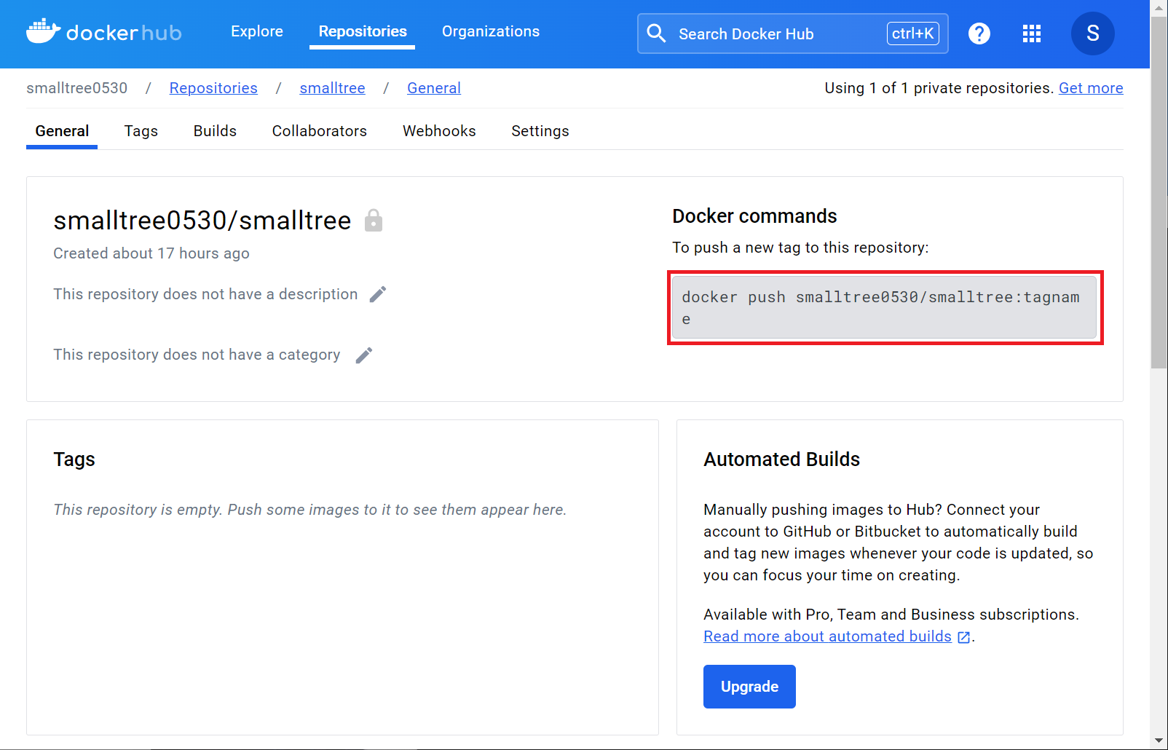Screen dimensions: 1168x750
Task: Click the docker push command box
Action: pyautogui.click(x=884, y=308)
